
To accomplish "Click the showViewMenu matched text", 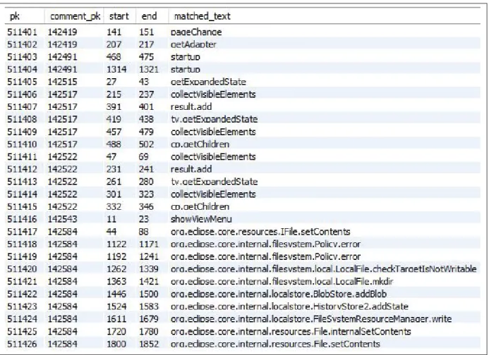I will [x=201, y=219].
